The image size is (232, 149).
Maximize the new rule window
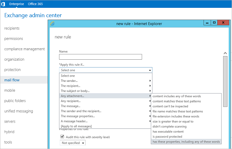tap(214, 23)
